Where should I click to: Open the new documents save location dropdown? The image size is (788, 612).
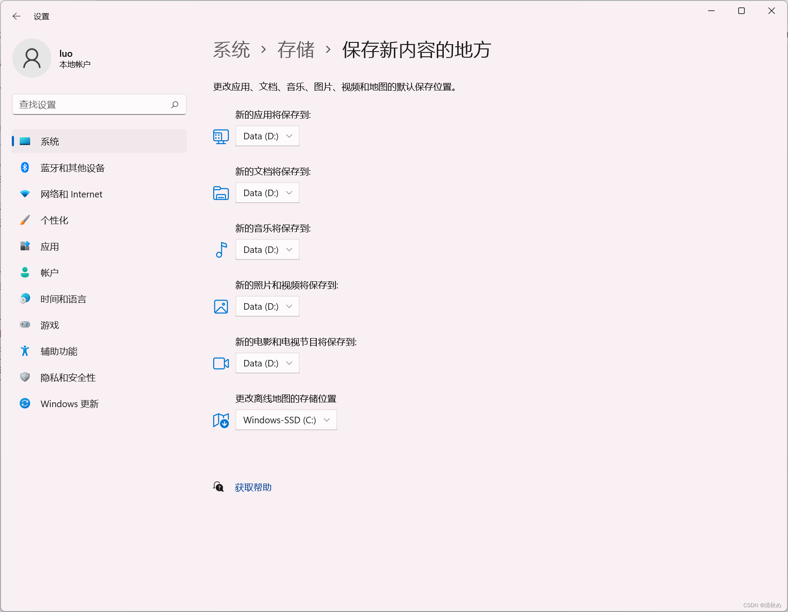click(267, 193)
